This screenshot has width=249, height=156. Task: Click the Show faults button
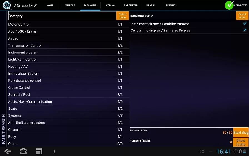coord(241,142)
